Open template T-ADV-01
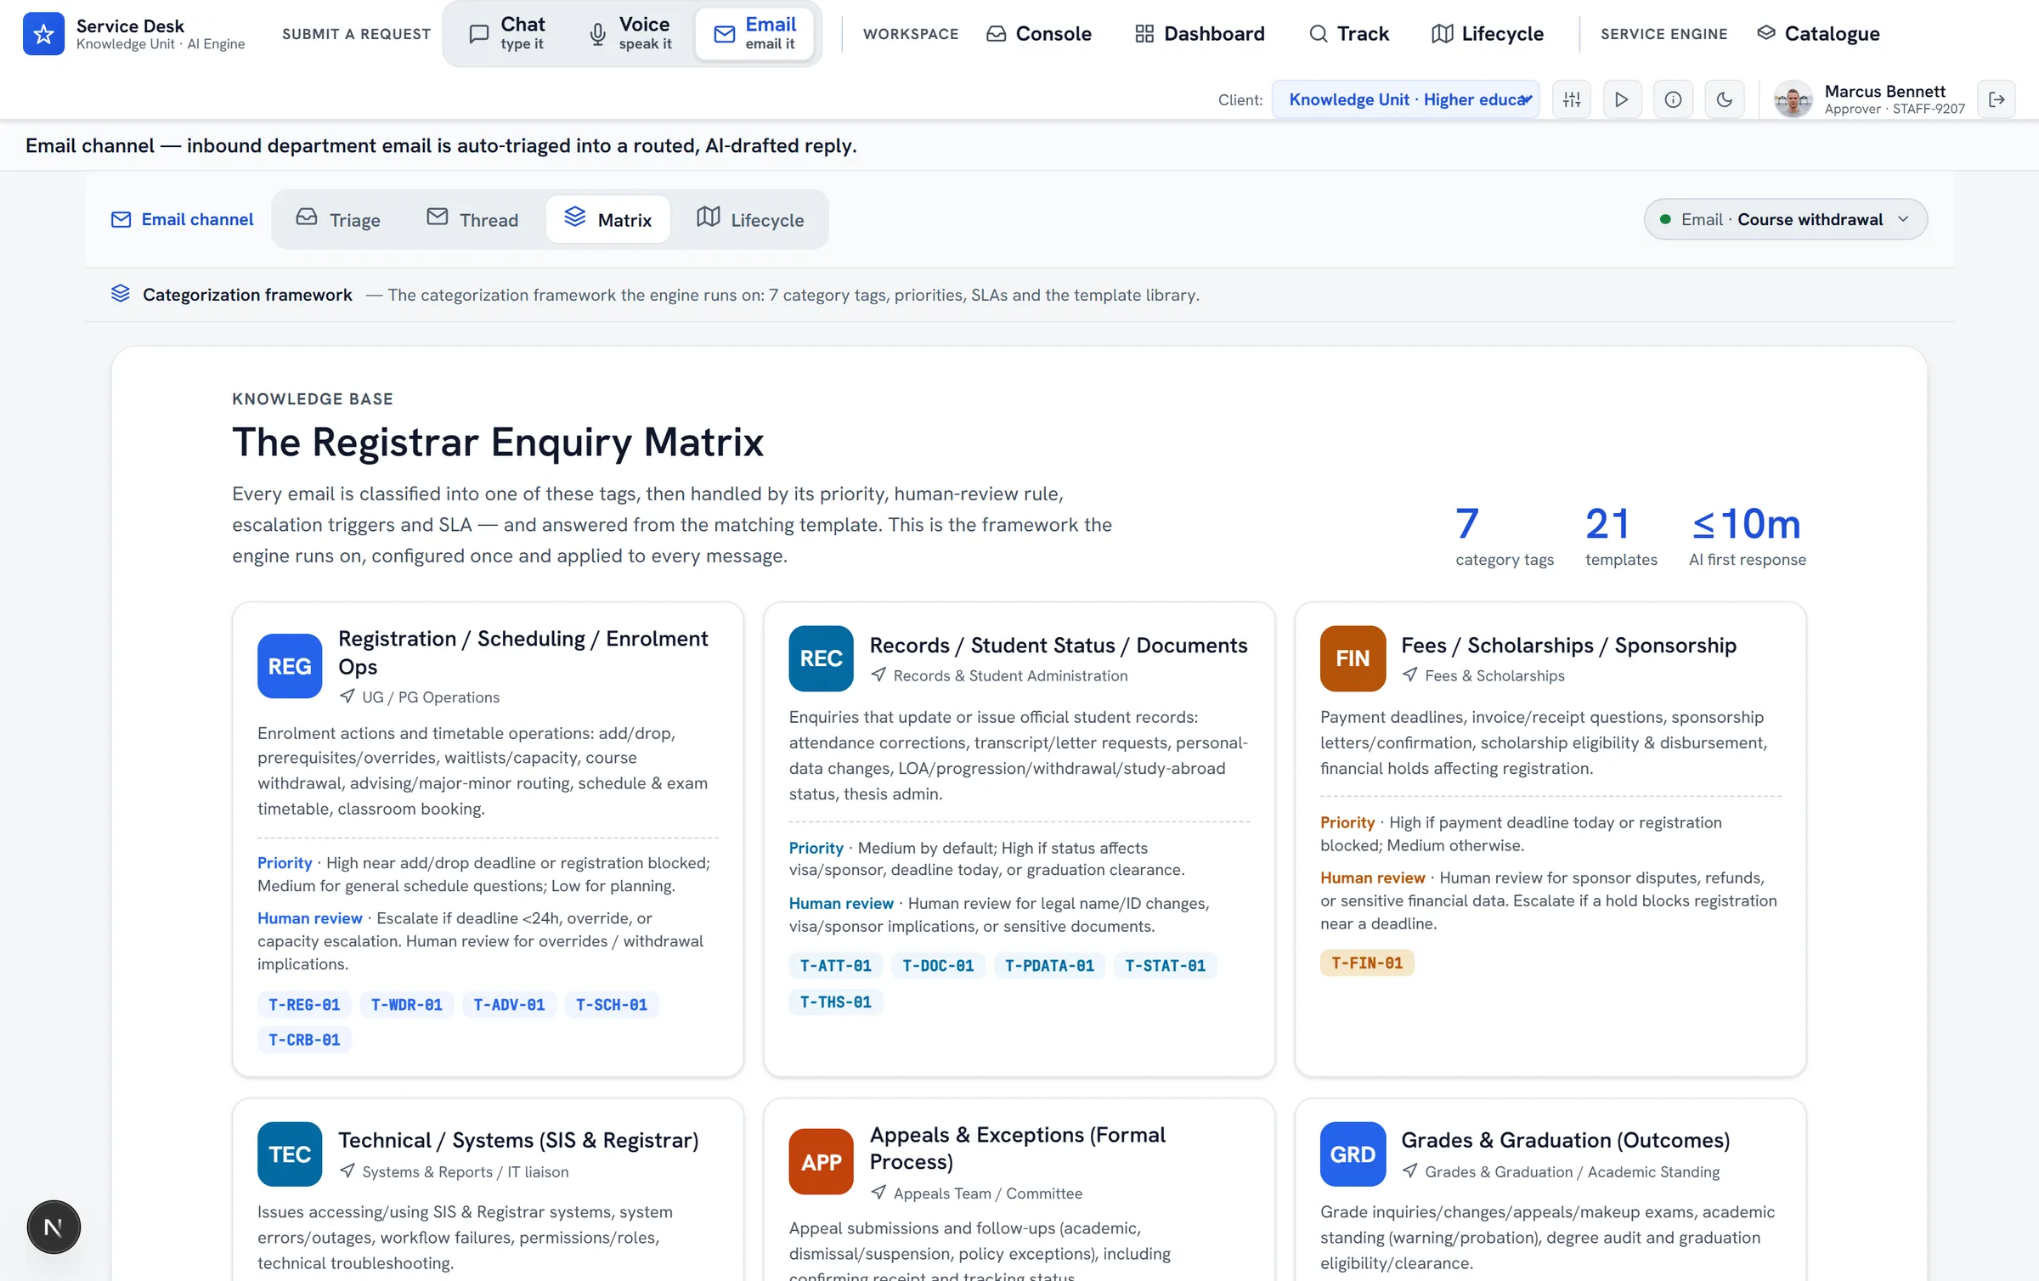 pos(509,1004)
